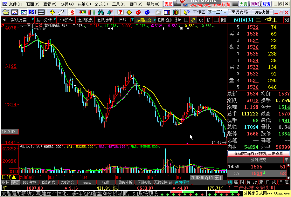Click the 大赛 button
The width and height of the screenshot is (291, 197).
tap(243, 4)
